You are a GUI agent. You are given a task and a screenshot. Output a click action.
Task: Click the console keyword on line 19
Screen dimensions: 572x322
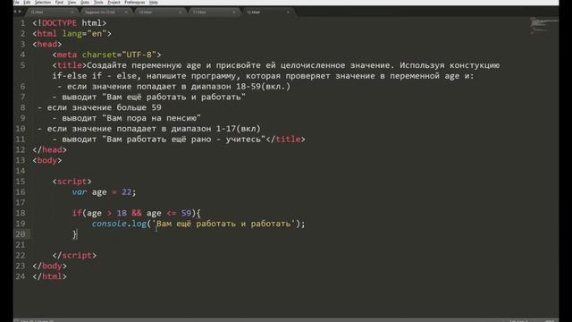point(109,224)
